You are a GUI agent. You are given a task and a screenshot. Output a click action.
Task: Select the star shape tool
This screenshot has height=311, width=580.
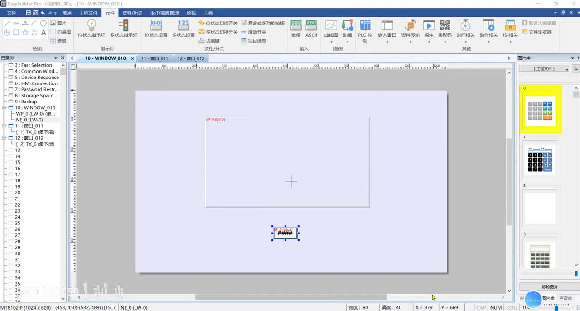(25, 33)
